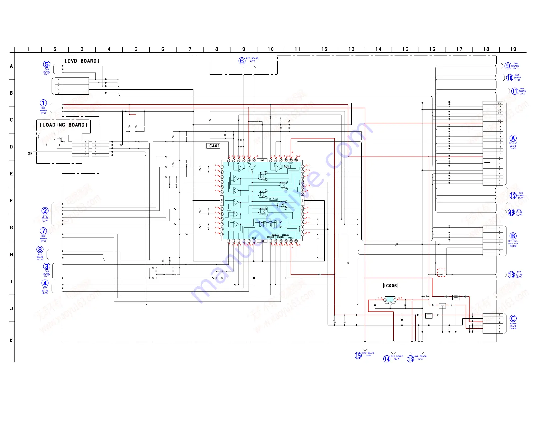Image resolution: width=560 pixels, height=421 pixels.
Task: Click circled reference 6 at top center
Action: coord(242,61)
